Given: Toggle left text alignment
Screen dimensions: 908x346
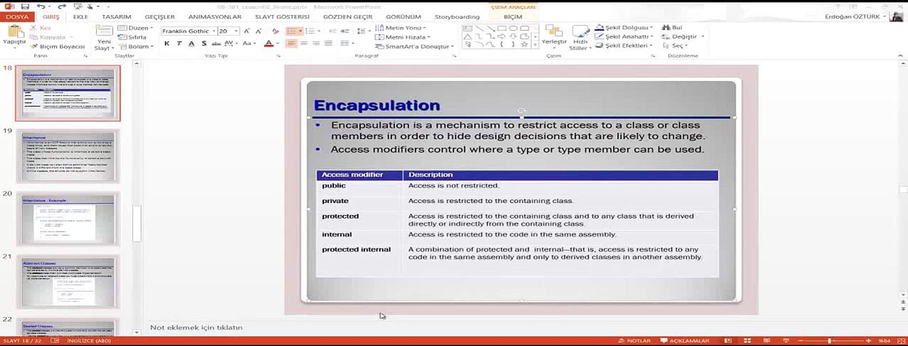Looking at the screenshot, I should pos(292,43).
